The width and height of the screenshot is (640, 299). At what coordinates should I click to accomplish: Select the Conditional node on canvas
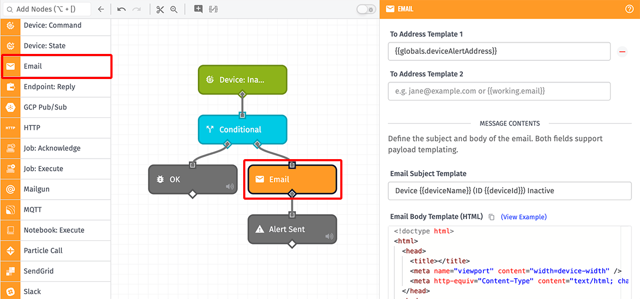(x=243, y=129)
